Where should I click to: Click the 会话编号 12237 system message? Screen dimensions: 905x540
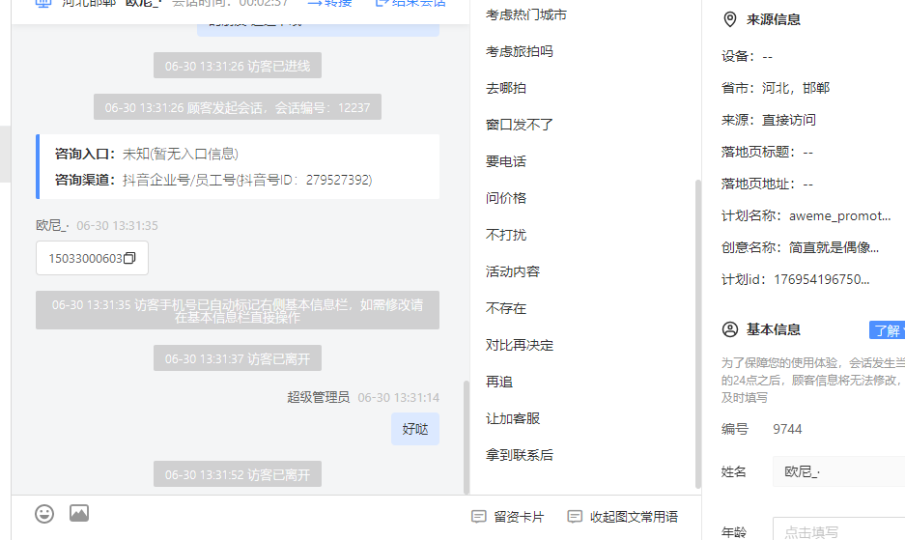238,107
